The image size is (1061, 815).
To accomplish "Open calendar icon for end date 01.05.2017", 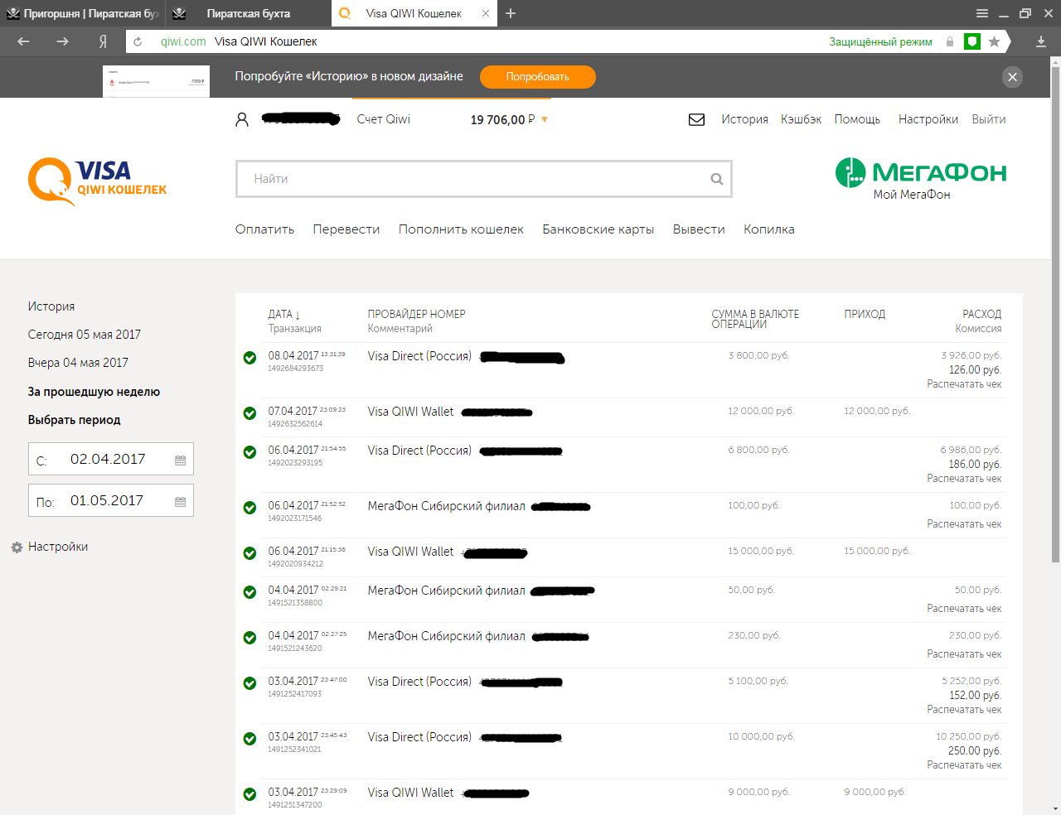I will pos(180,502).
